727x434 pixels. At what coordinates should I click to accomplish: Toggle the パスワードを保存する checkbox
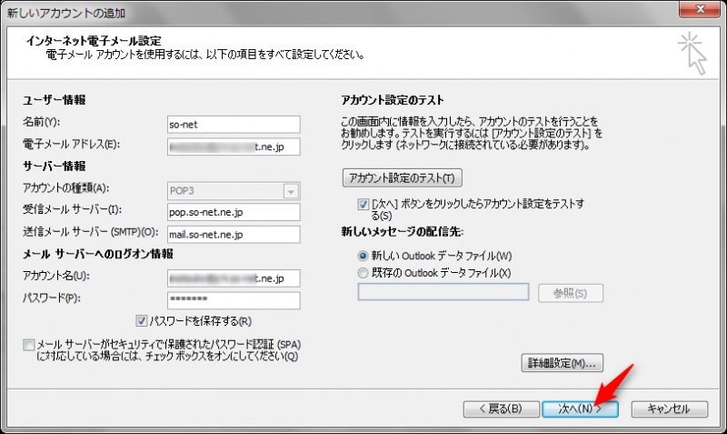coord(142,321)
